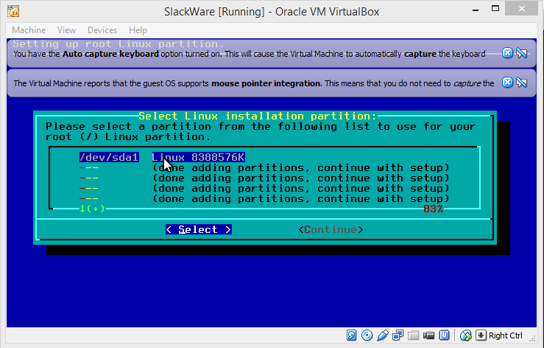544x348 pixels.
Task: Click the video capture camera icon
Action: tap(428, 335)
